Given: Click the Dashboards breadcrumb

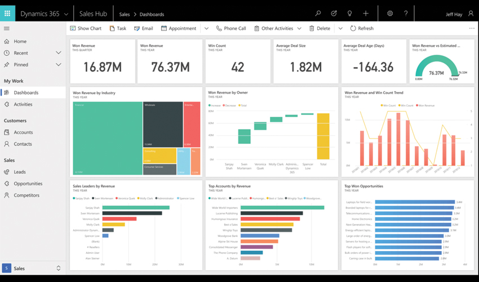Looking at the screenshot, I should click(152, 14).
